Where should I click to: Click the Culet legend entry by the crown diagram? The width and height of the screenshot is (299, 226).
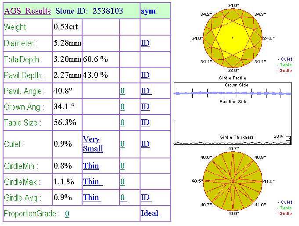[x=285, y=59]
